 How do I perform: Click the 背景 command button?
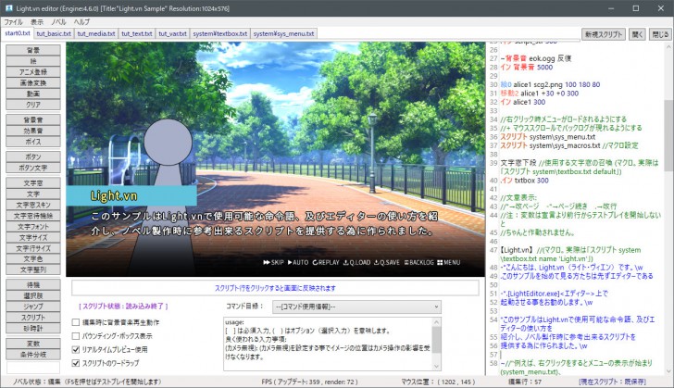[x=33, y=50]
